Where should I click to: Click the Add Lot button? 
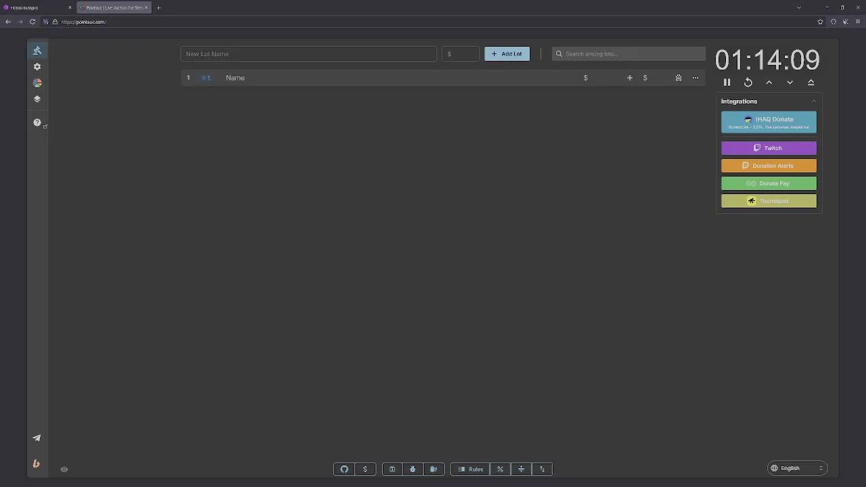507,54
